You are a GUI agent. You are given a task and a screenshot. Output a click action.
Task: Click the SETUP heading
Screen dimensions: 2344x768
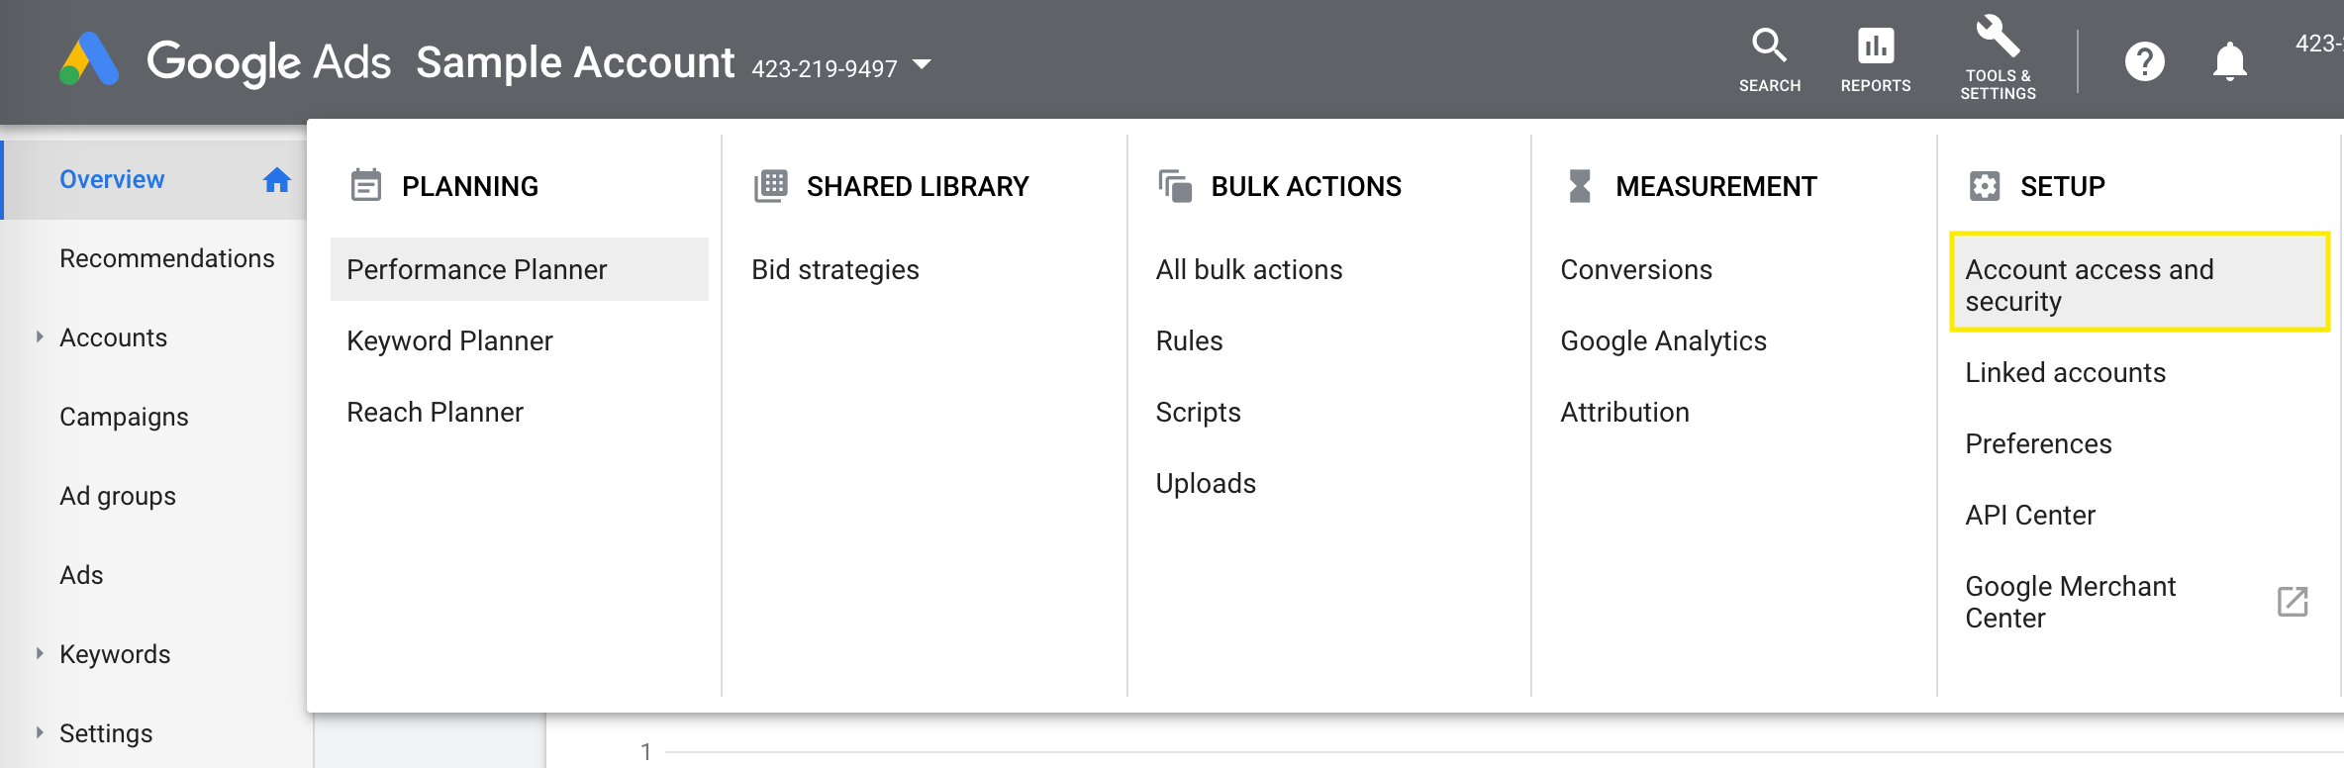[2062, 186]
